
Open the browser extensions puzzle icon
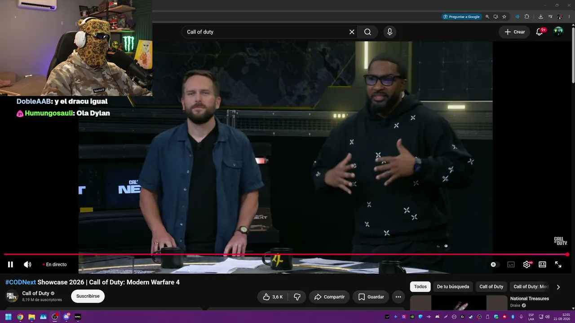527,17
